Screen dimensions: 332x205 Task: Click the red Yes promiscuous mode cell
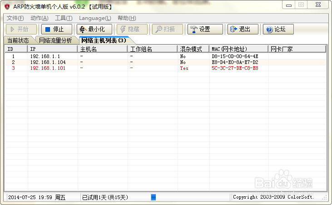184,68
